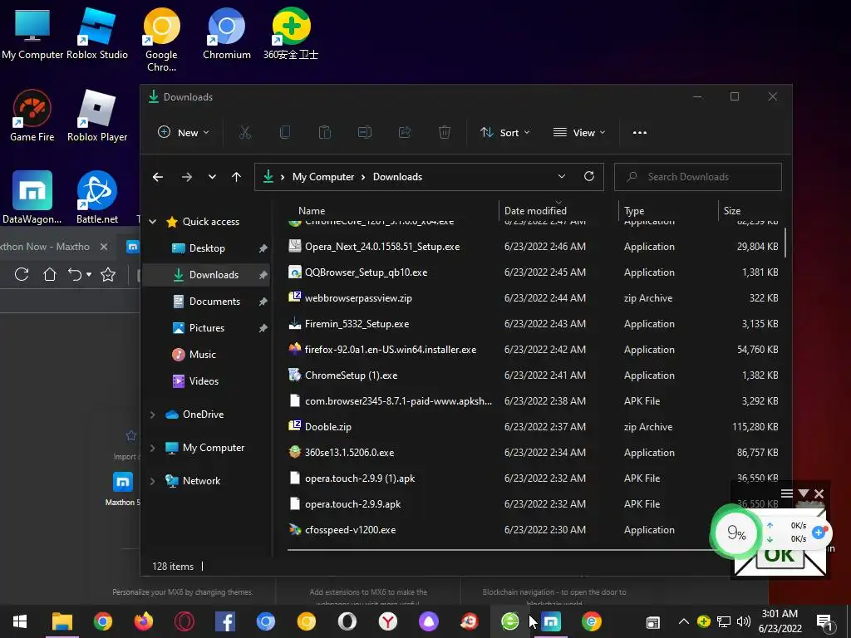The image size is (851, 638).
Task: Select file webbrowserpassview.zip
Action: [533, 298]
